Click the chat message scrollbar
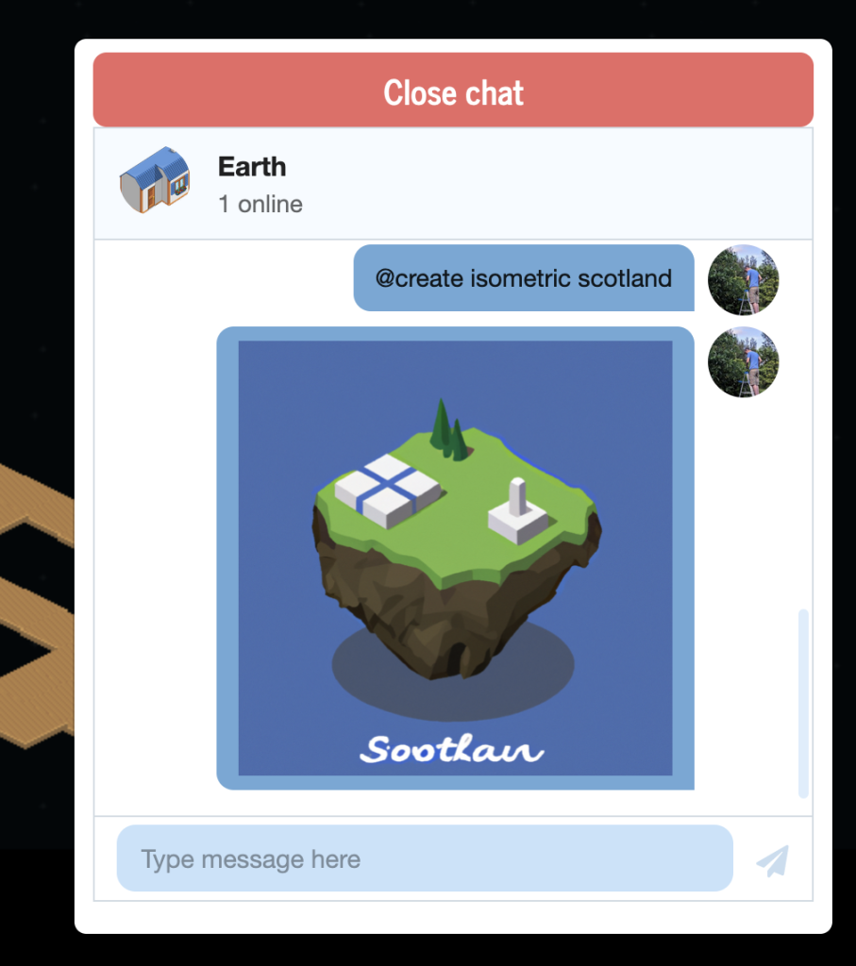The image size is (856, 966). coord(803,704)
